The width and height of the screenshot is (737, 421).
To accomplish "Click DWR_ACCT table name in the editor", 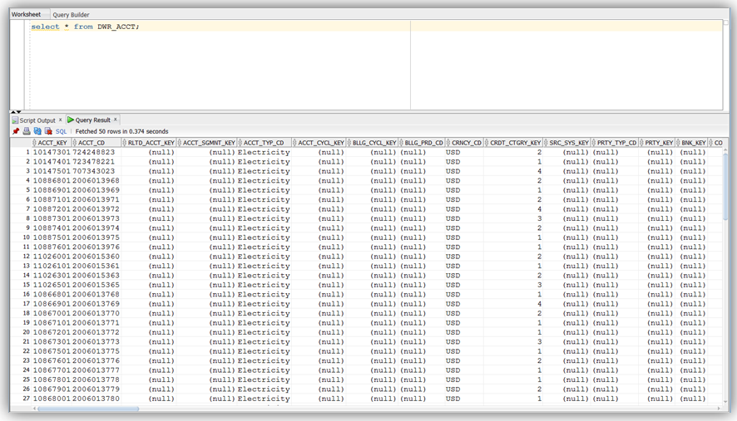I will click(x=116, y=27).
